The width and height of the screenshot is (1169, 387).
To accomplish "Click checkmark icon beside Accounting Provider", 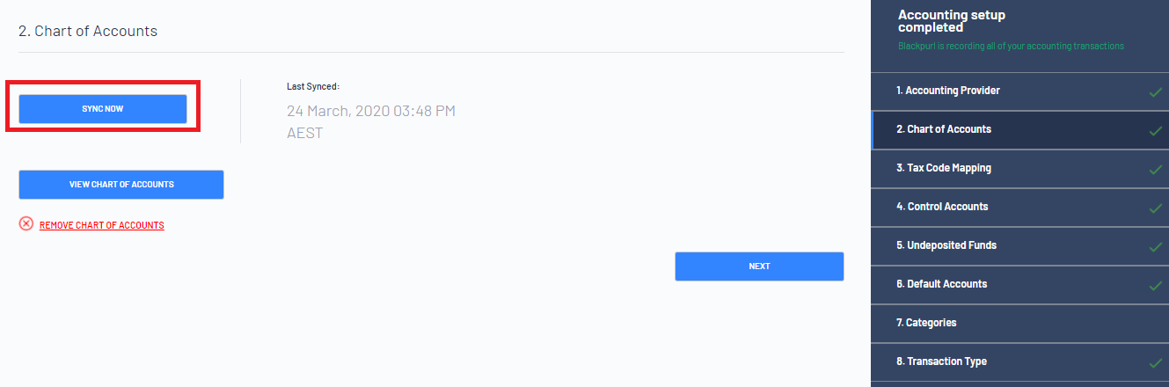I will click(1156, 91).
